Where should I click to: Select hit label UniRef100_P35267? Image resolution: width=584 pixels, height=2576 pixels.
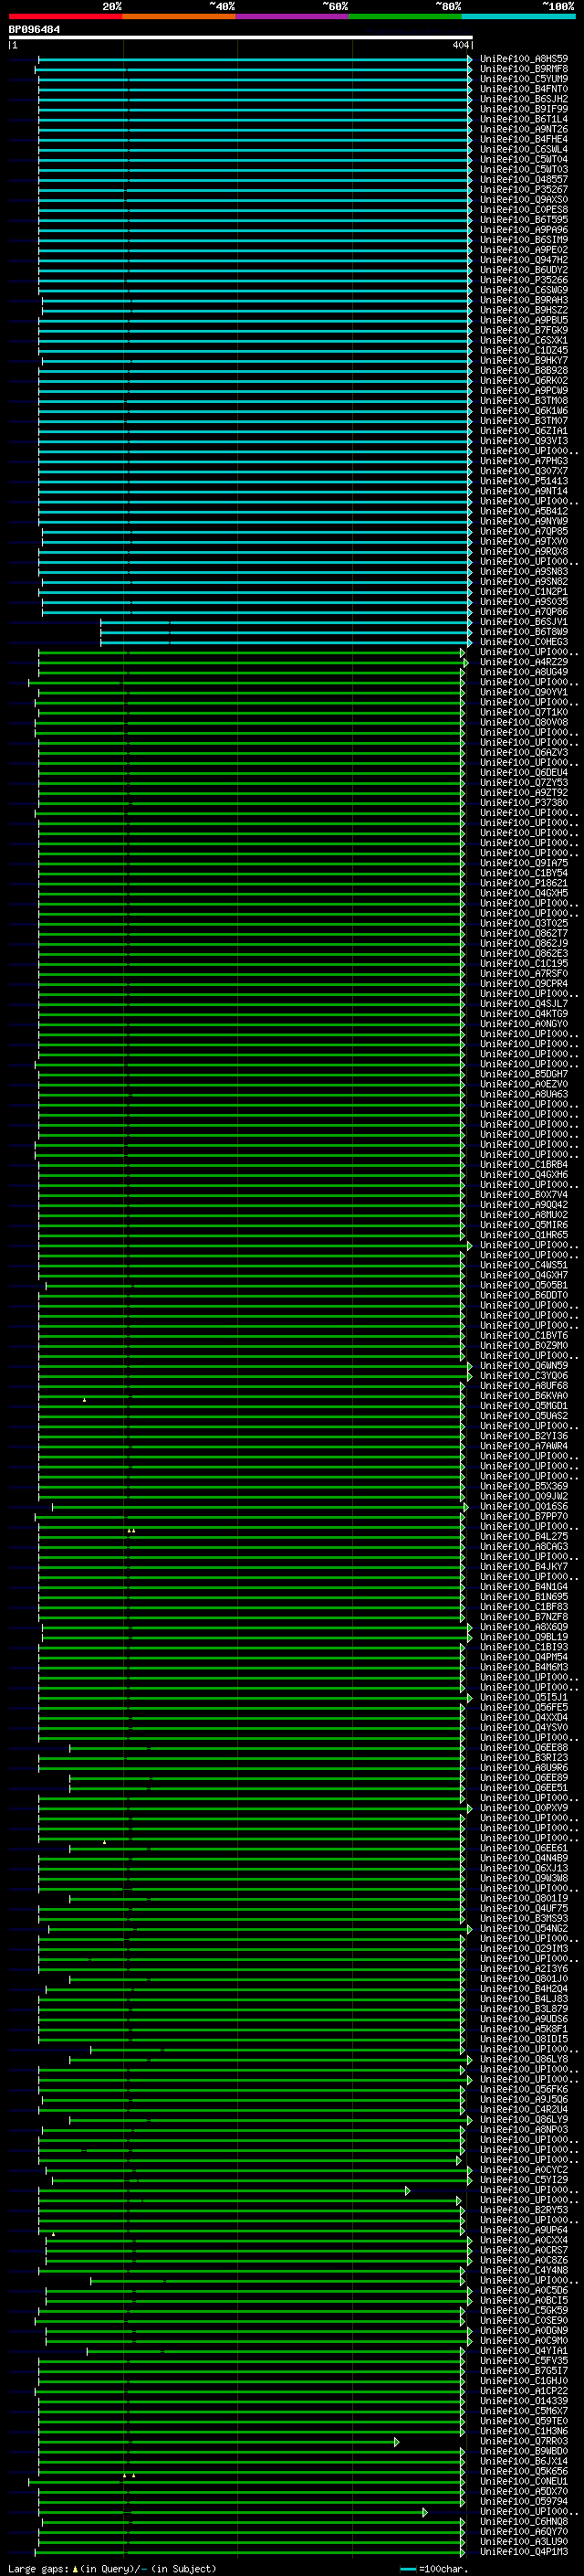tap(524, 189)
